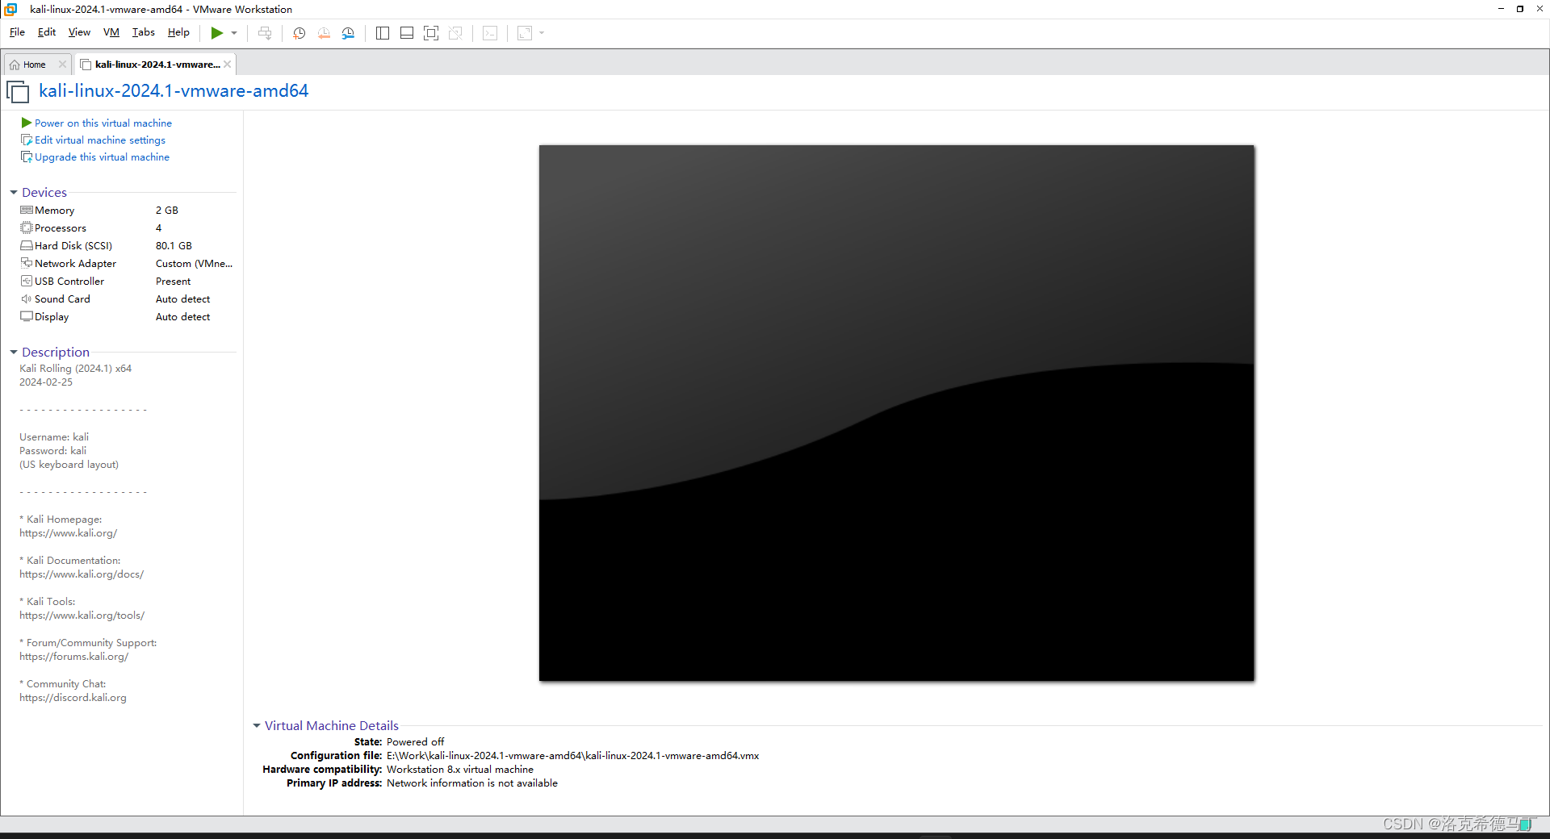Image resolution: width=1550 pixels, height=839 pixels.
Task: Click the VM screen preview thumbnail
Action: (x=896, y=413)
